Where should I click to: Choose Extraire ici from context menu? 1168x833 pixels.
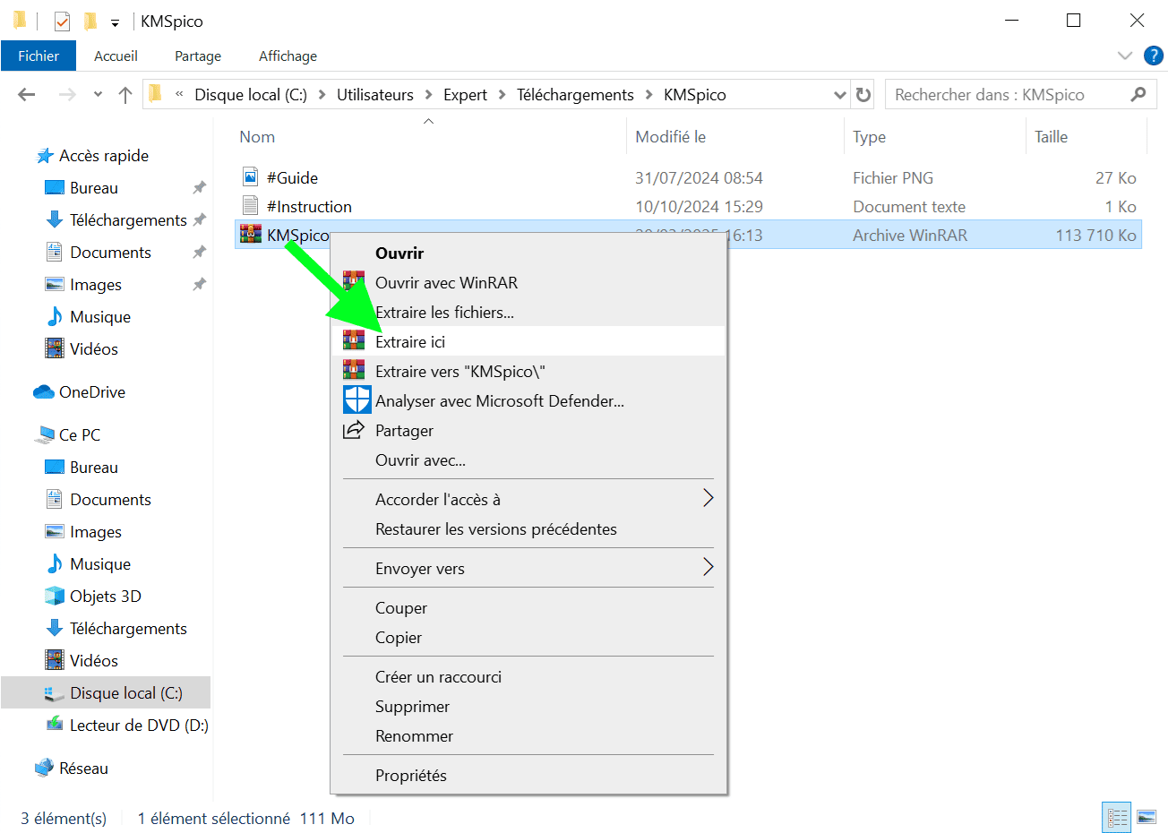point(410,341)
